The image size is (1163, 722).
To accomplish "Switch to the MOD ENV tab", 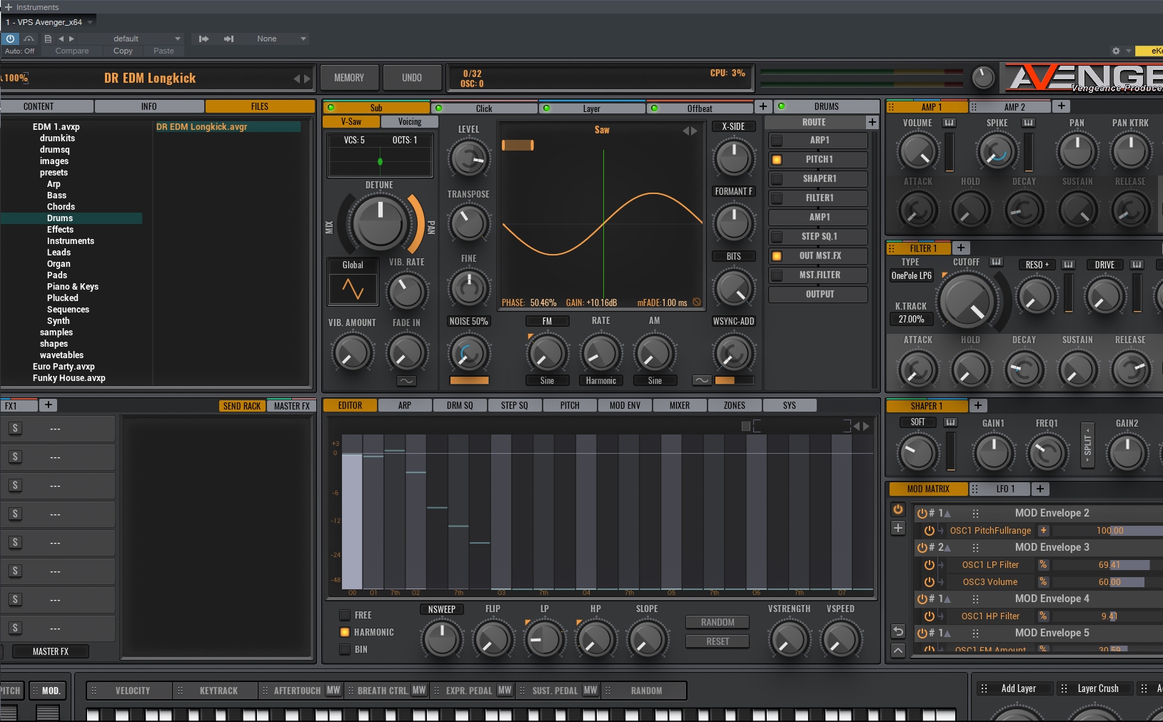I will tap(625, 405).
